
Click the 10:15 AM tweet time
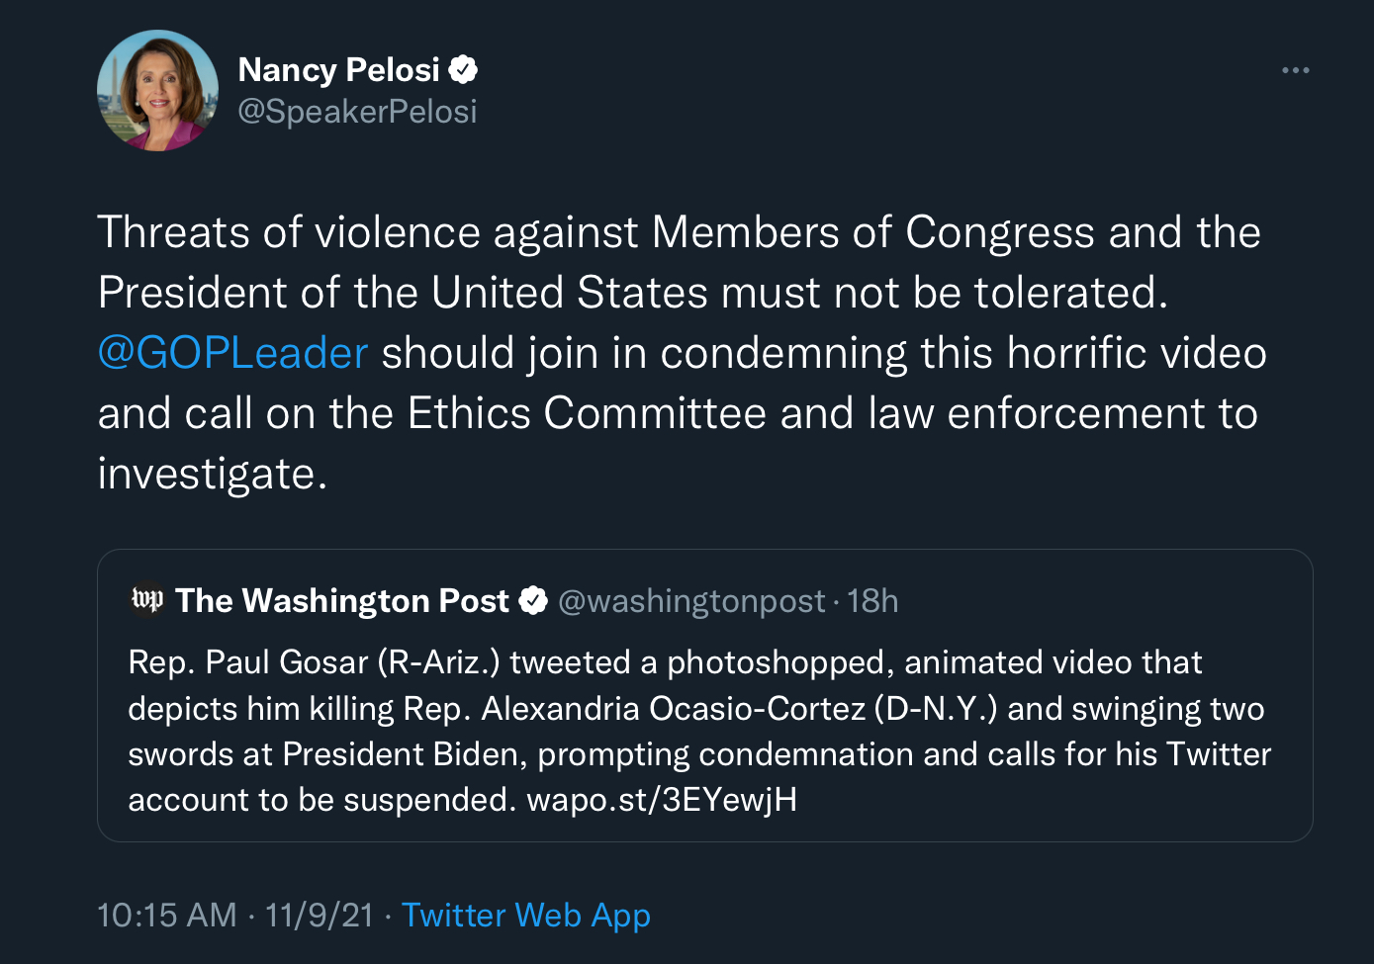coord(167,915)
